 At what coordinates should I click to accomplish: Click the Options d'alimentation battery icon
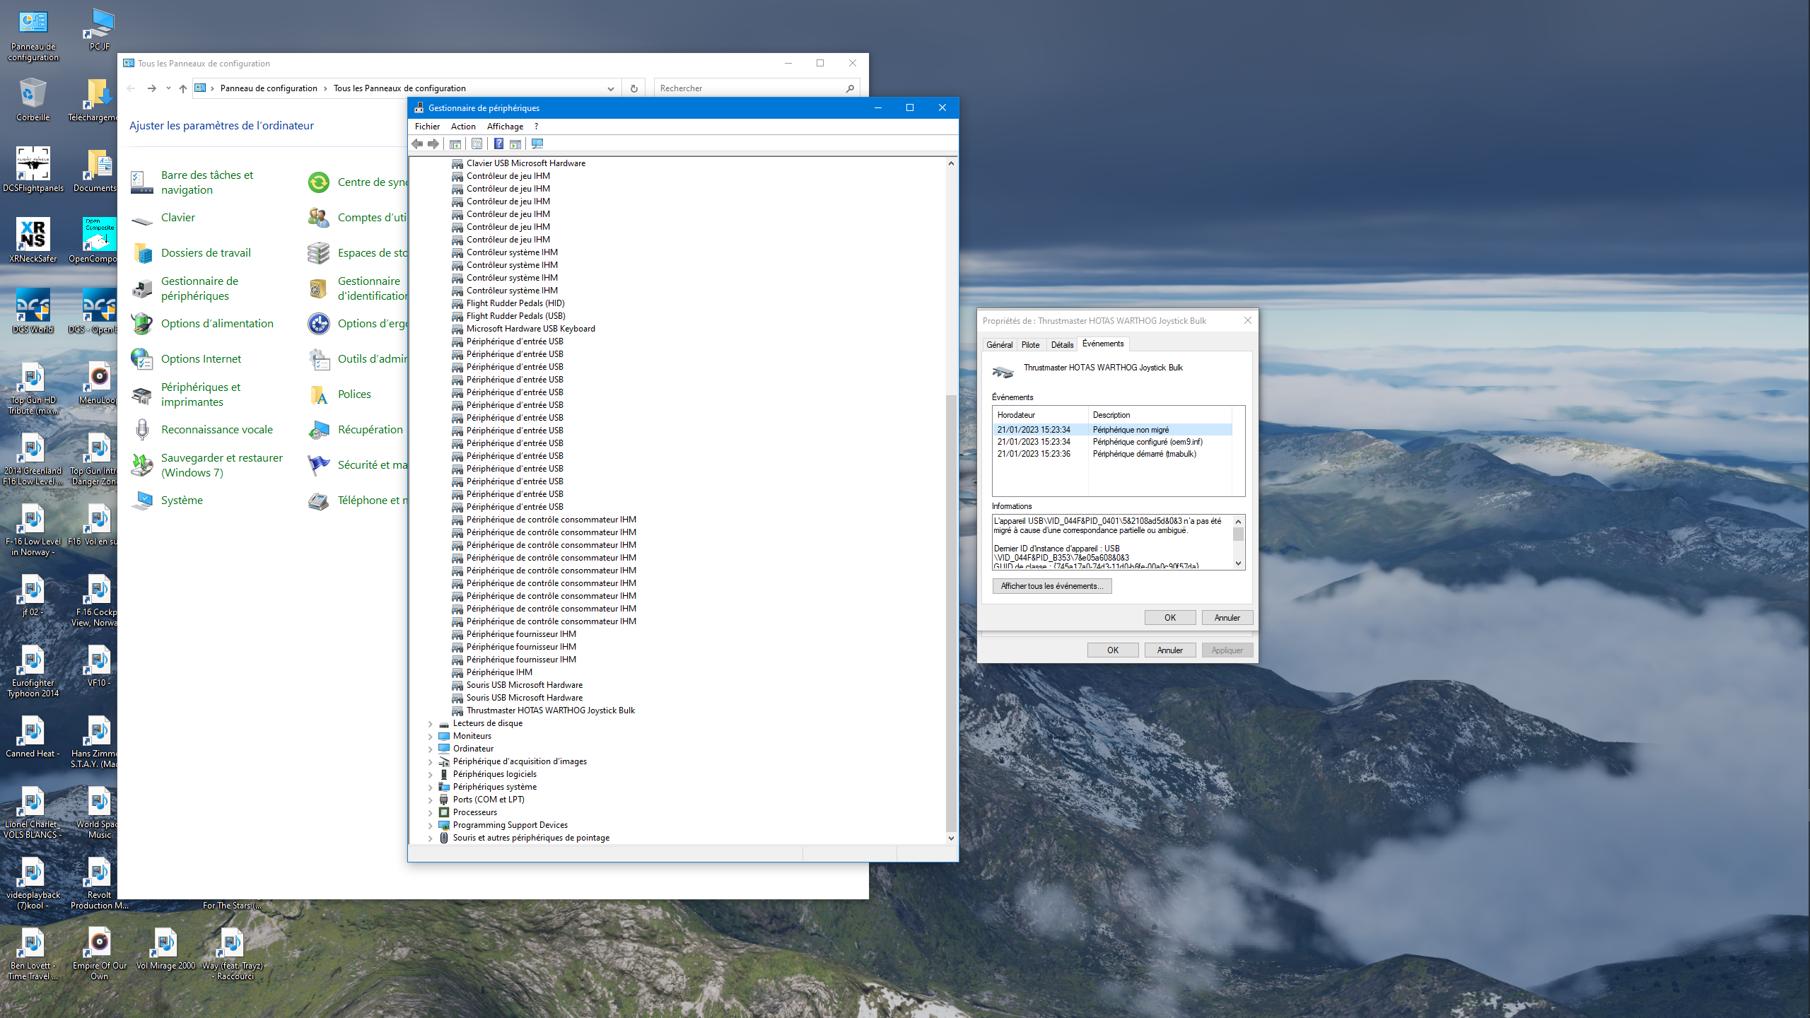142,324
